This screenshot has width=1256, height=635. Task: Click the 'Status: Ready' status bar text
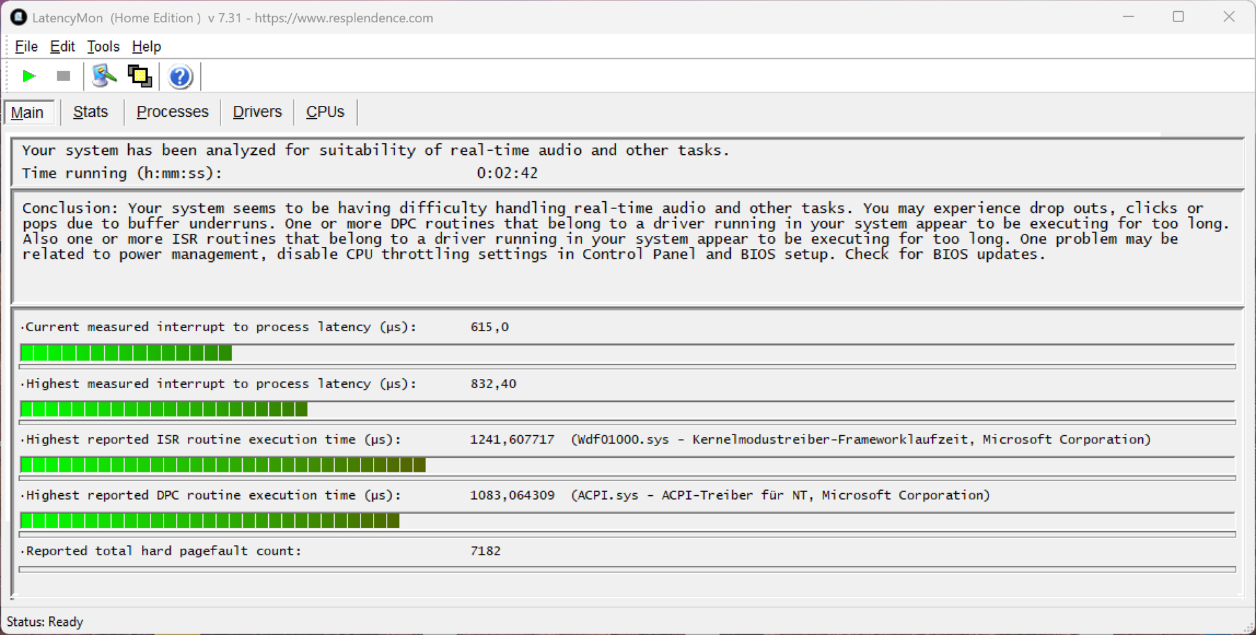[45, 621]
